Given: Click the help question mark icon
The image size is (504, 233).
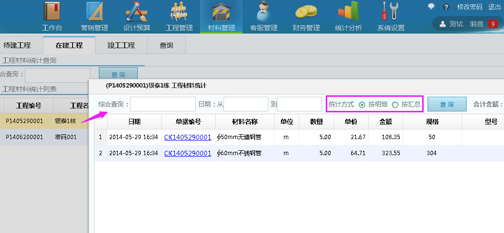Looking at the screenshot, I should [x=446, y=7].
